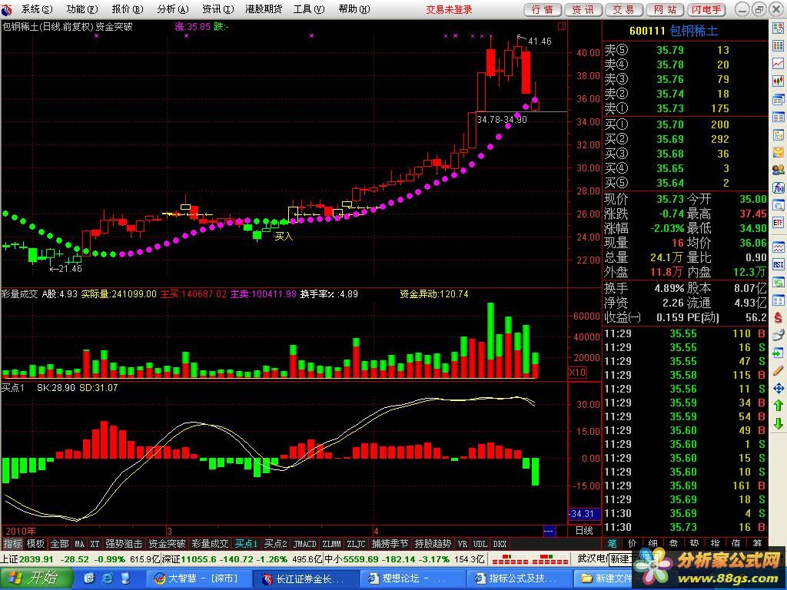787x590 pixels.
Task: Click the 上证 index 2839.91 in status bar
Action: click(x=27, y=559)
